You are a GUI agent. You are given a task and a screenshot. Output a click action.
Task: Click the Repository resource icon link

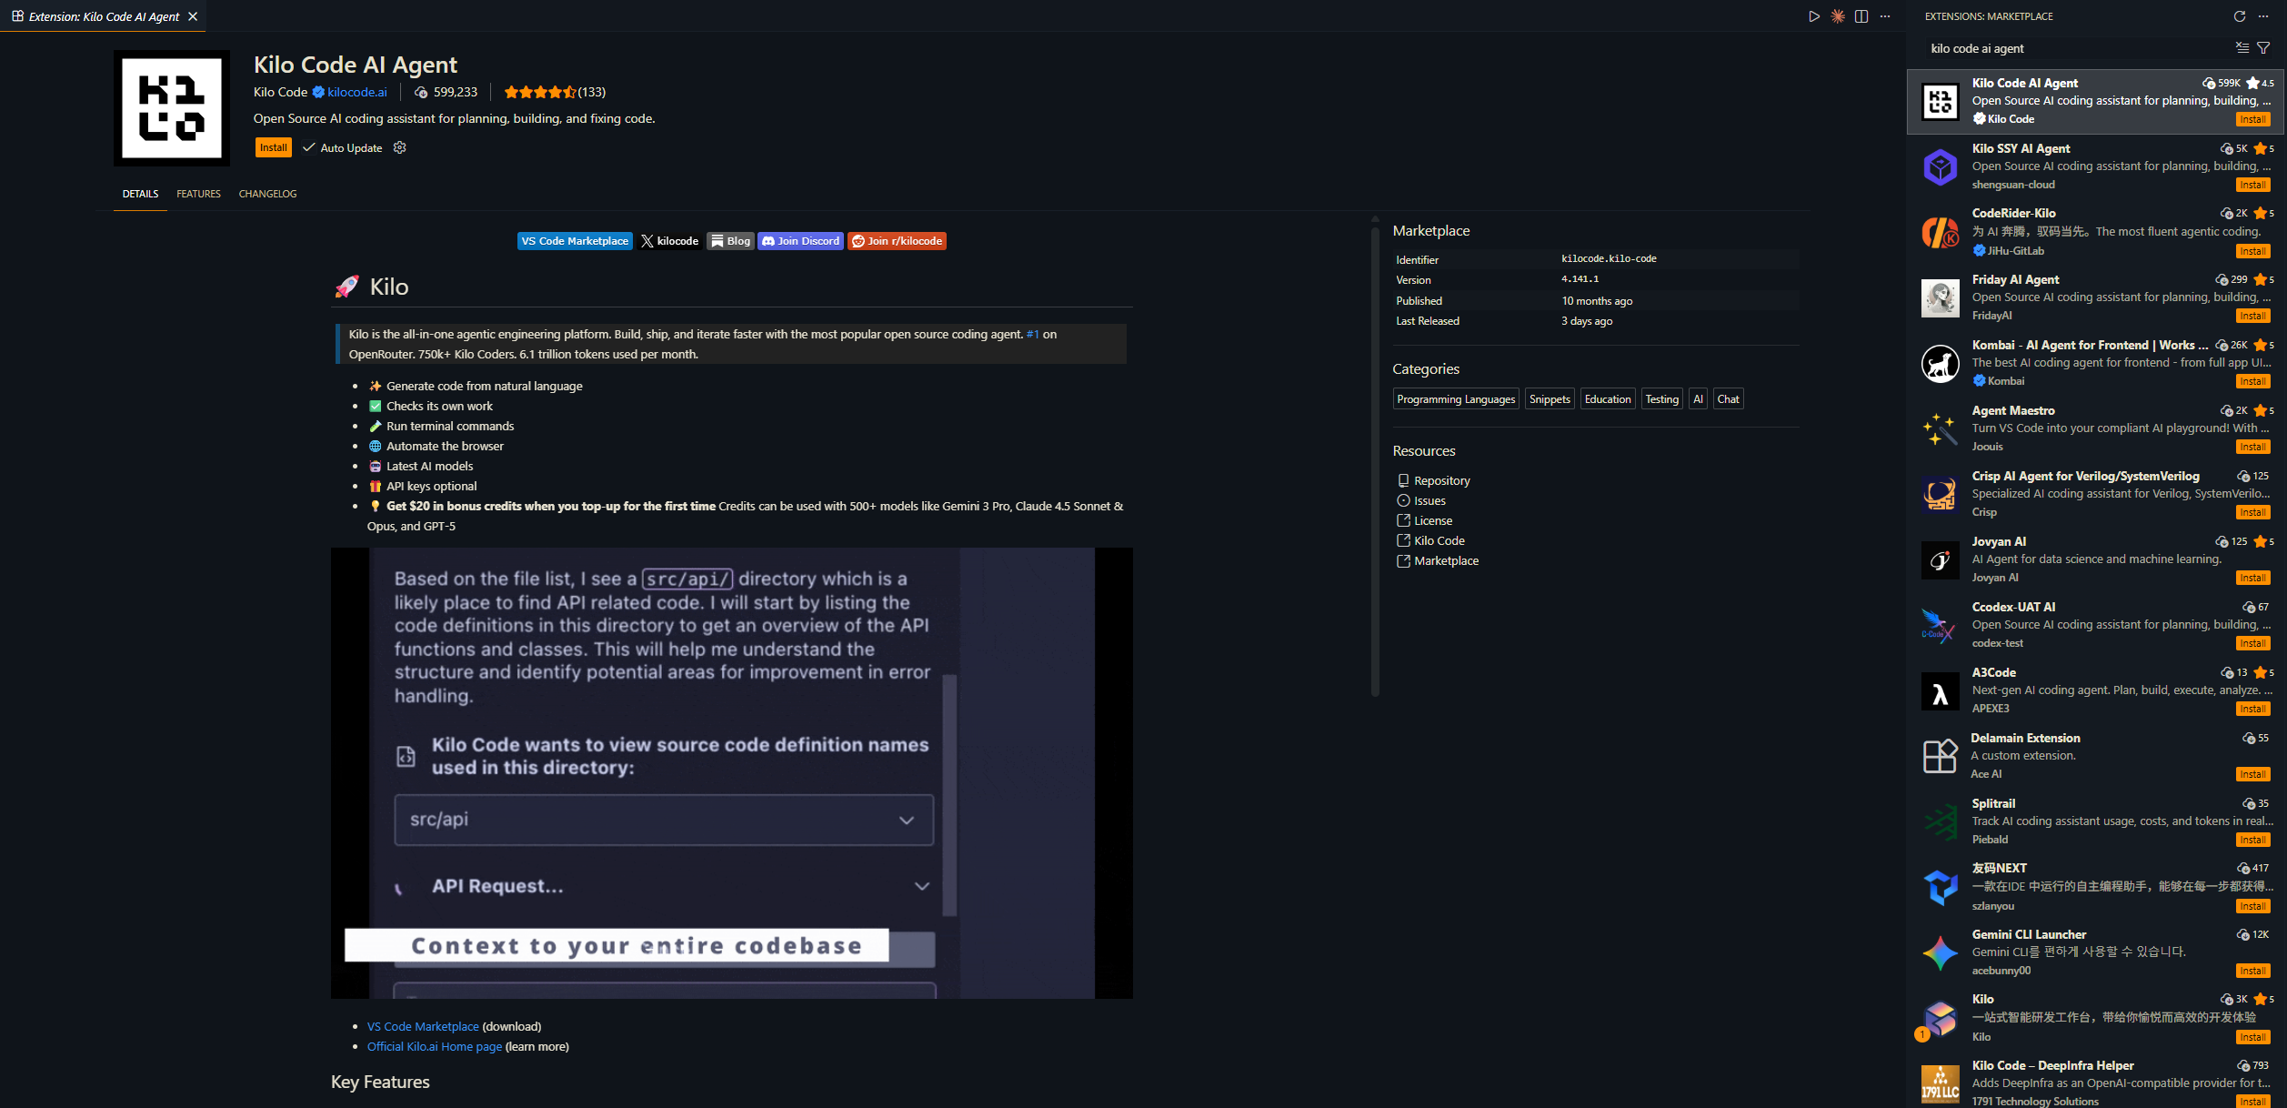click(x=1403, y=480)
